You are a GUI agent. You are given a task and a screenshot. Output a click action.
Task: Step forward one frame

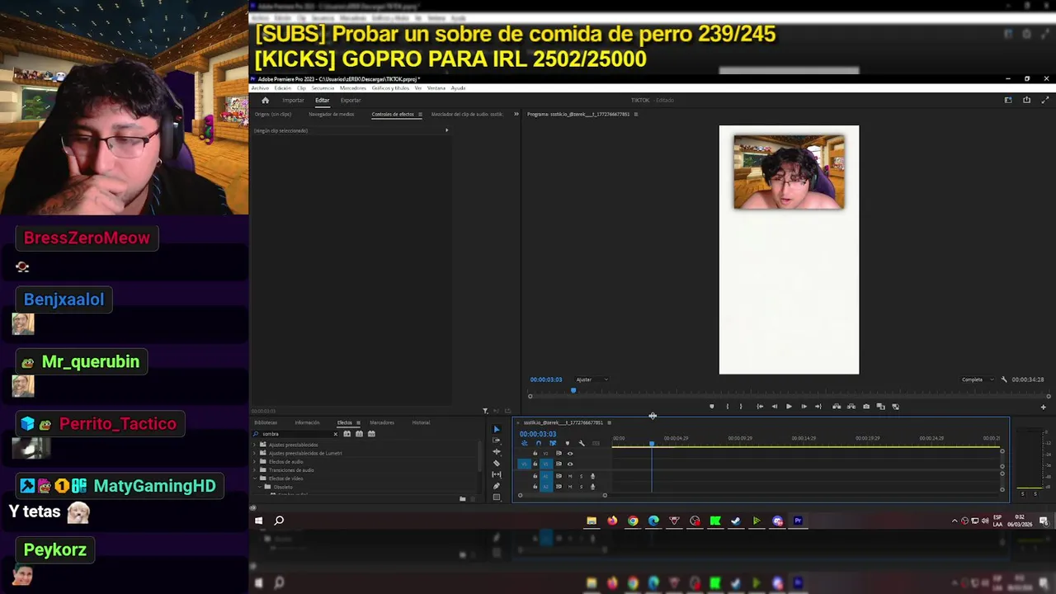click(x=804, y=406)
